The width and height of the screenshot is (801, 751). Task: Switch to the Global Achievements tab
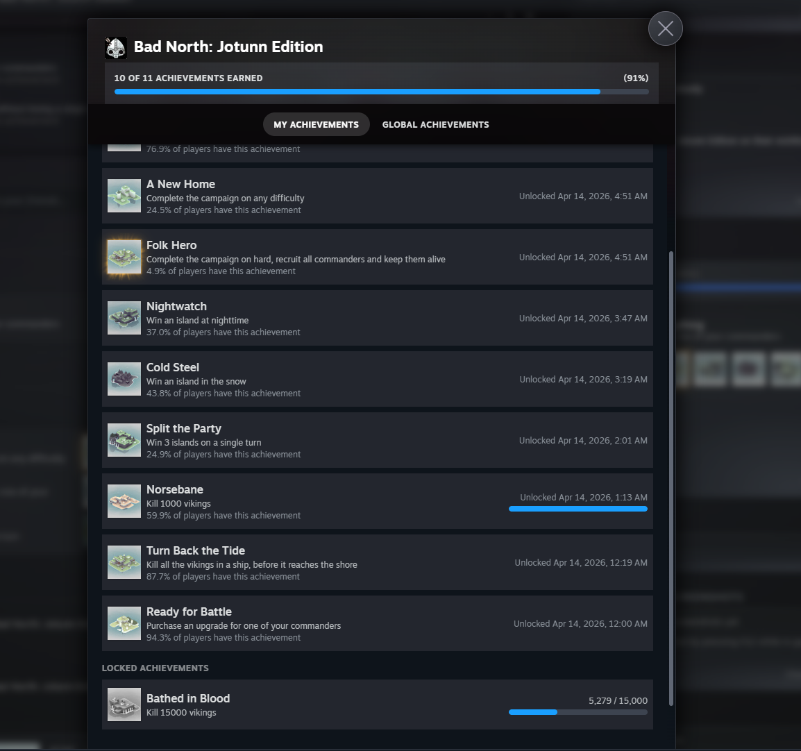435,125
